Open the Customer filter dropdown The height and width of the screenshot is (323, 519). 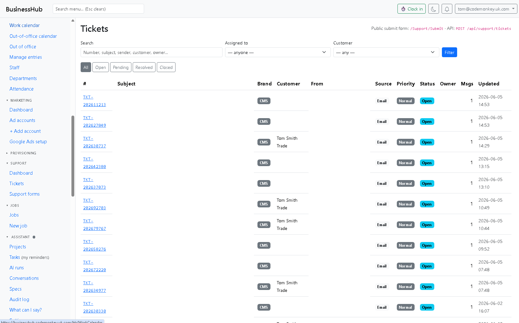tap(386, 52)
